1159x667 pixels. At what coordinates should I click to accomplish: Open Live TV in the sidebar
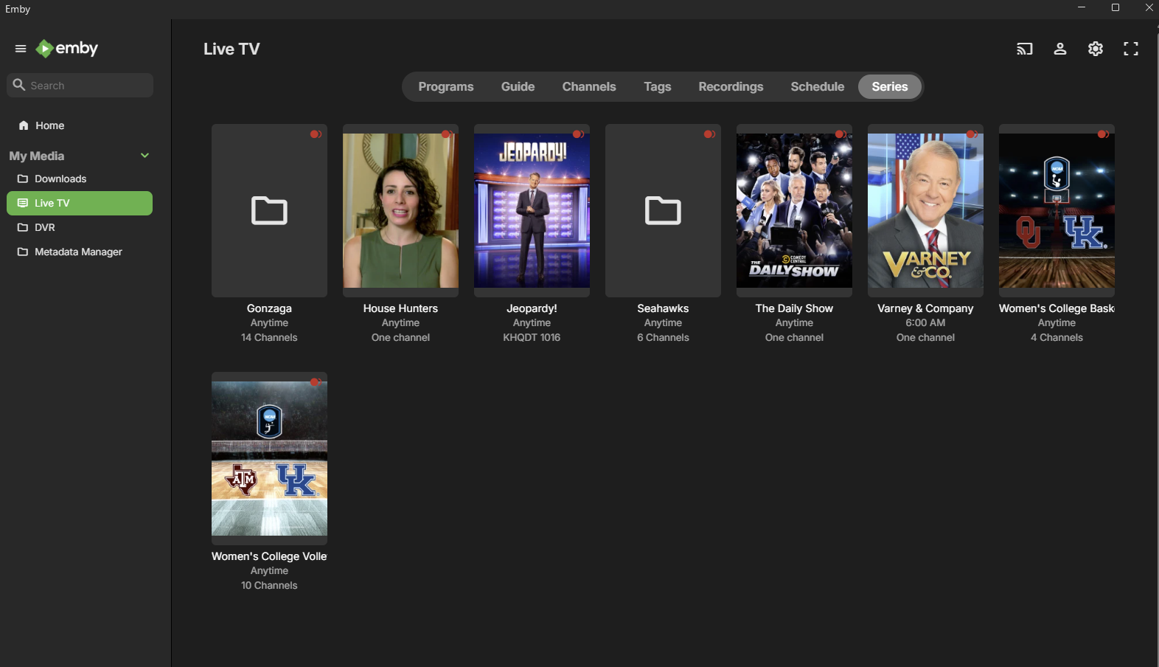(80, 203)
